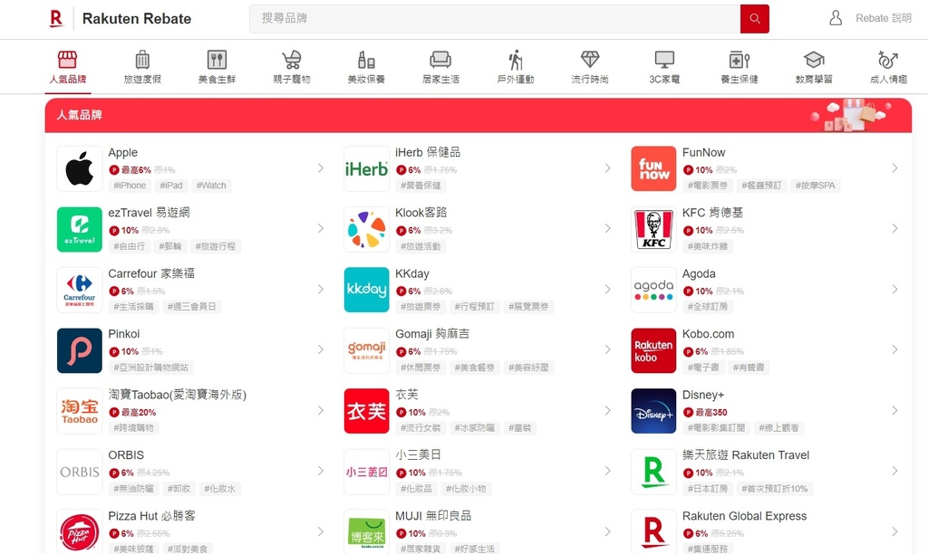Open the MUJI row's green logo
The height and width of the screenshot is (554, 928).
[366, 531]
